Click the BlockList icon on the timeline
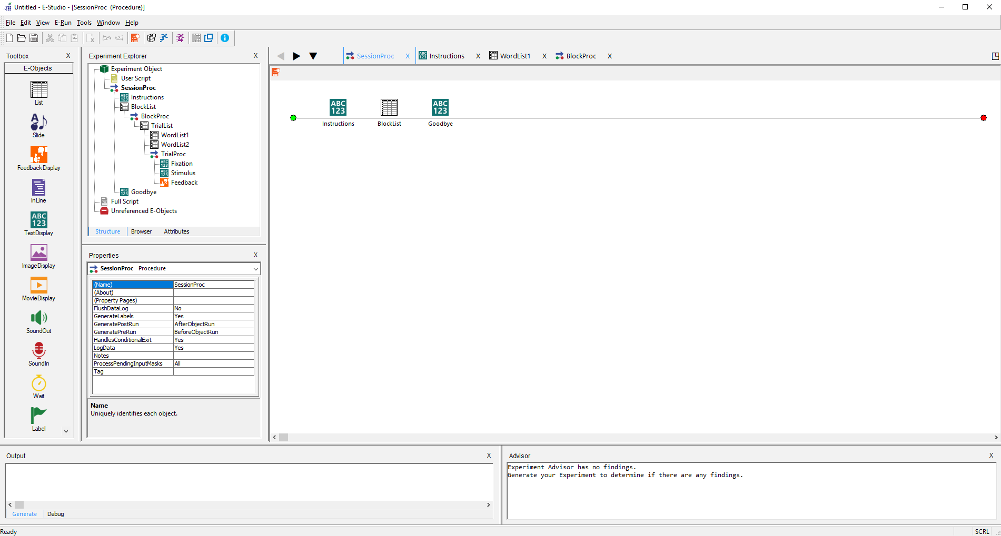 [x=389, y=108]
